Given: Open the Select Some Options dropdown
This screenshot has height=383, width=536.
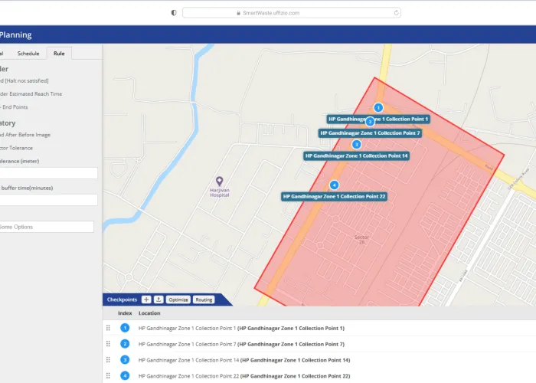Looking at the screenshot, I should tap(47, 227).
